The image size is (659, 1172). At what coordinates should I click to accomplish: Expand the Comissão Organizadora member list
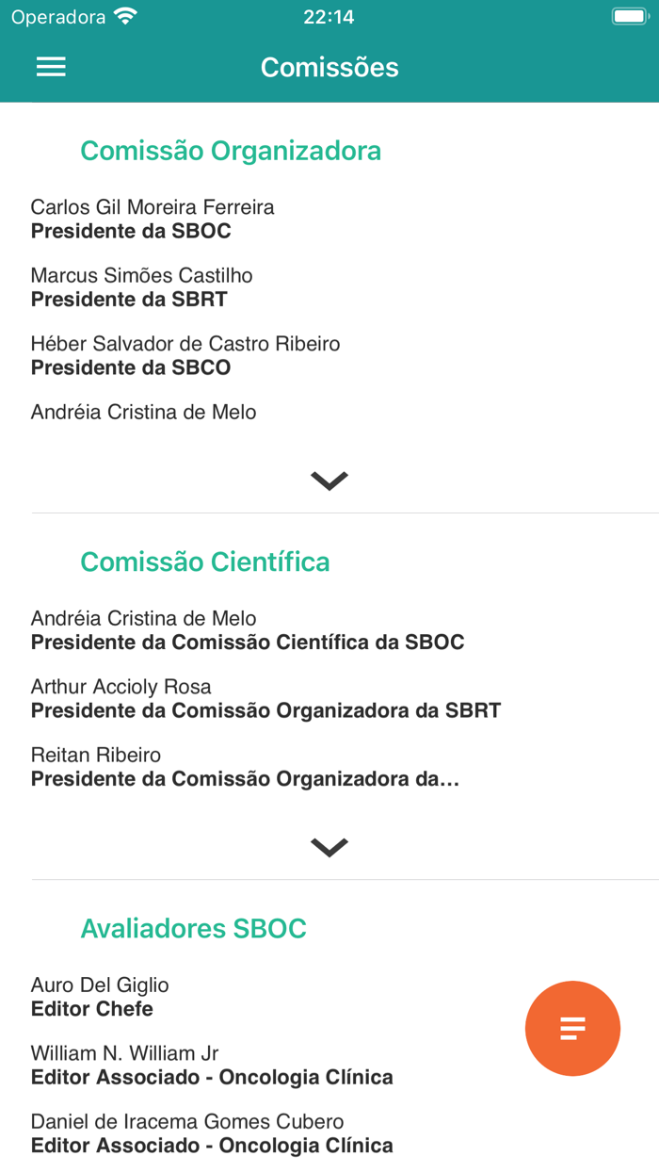pos(329,479)
